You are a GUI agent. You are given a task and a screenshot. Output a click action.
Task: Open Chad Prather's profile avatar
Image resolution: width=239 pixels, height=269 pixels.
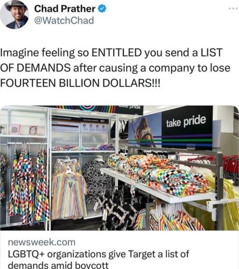click(x=15, y=15)
